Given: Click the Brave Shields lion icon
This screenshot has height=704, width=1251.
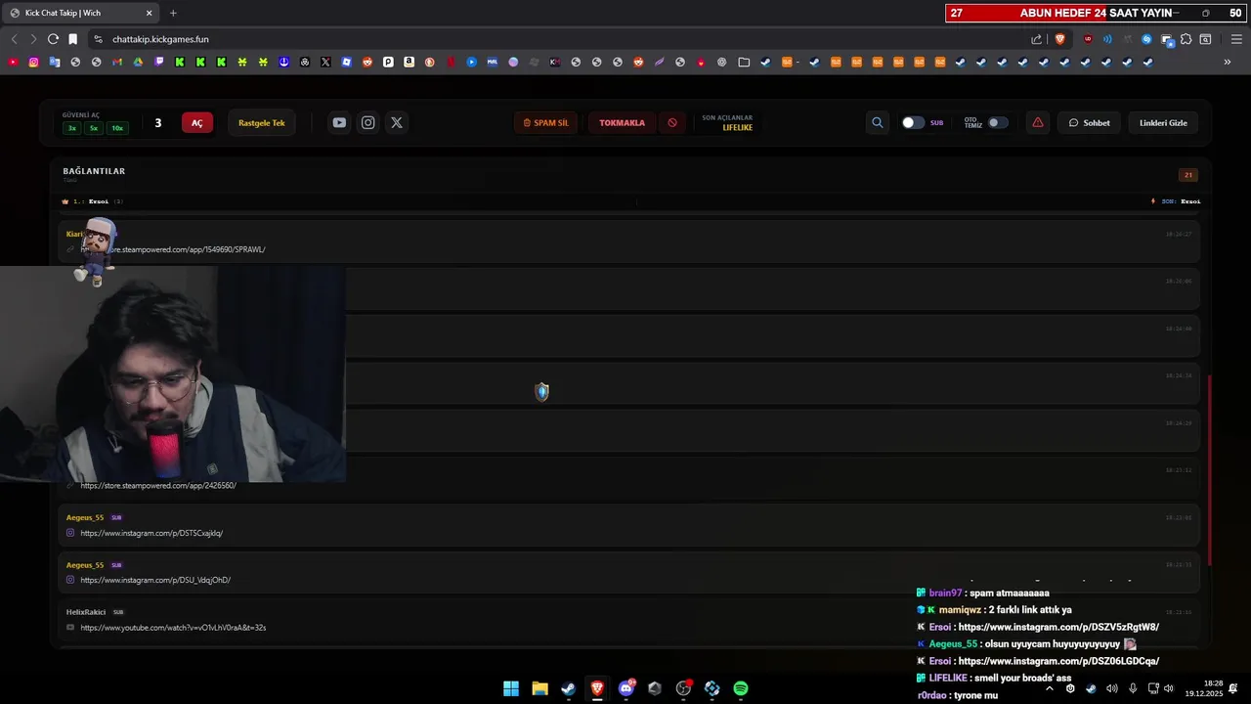Looking at the screenshot, I should pyautogui.click(x=1059, y=39).
